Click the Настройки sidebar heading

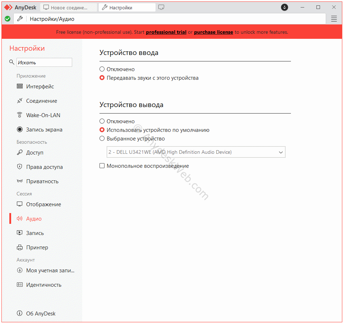[27, 49]
